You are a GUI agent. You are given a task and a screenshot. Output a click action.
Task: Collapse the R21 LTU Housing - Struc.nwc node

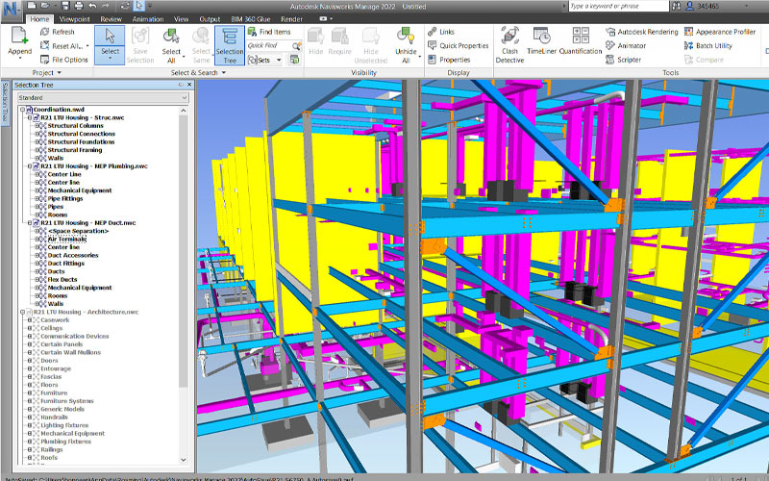click(x=30, y=117)
